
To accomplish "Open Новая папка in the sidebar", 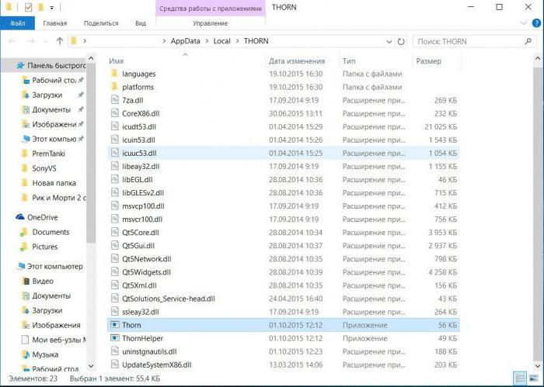I will click(x=48, y=183).
